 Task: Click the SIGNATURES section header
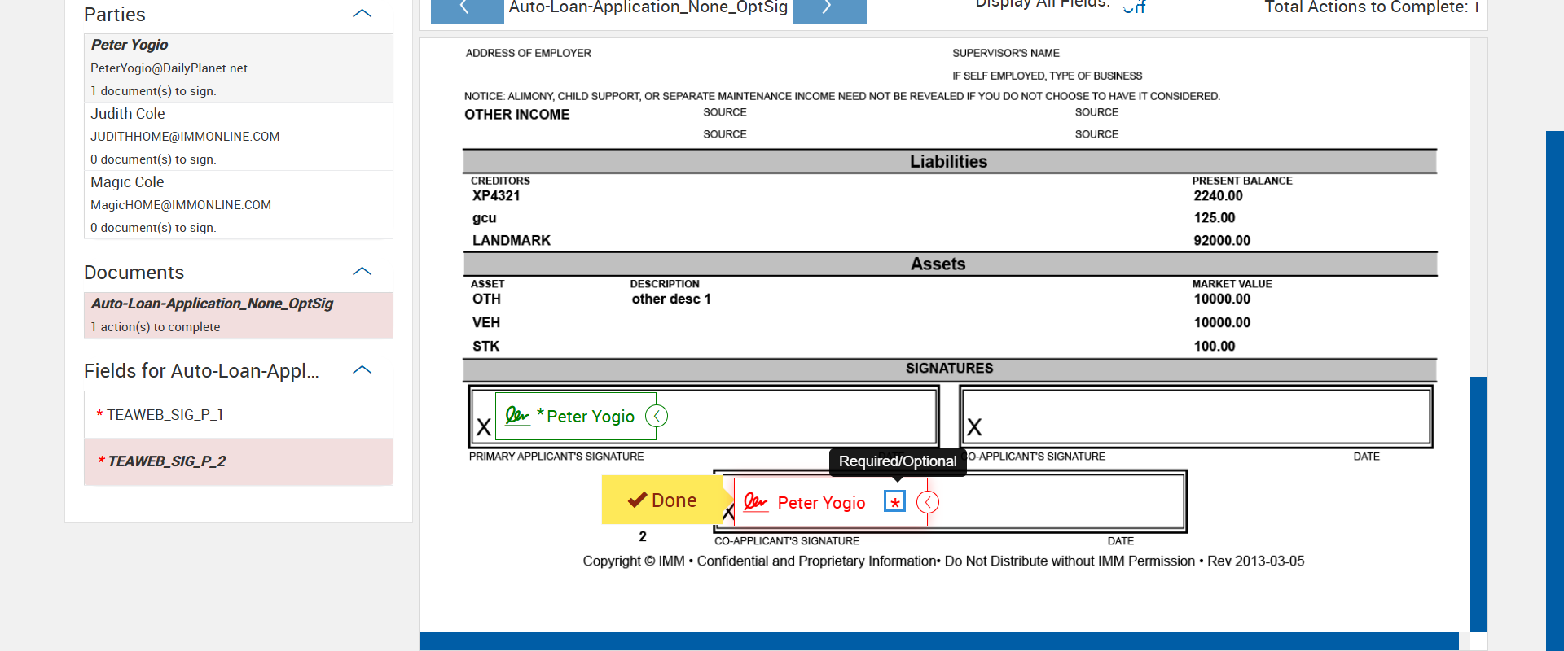click(x=950, y=369)
